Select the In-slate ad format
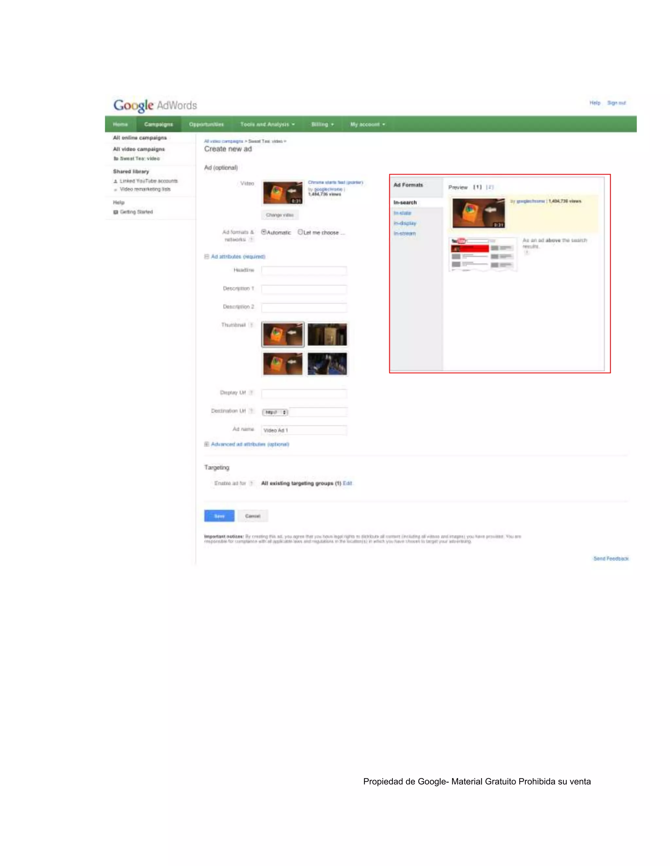Viewport: 670px width, 866px height. pyautogui.click(x=402, y=213)
